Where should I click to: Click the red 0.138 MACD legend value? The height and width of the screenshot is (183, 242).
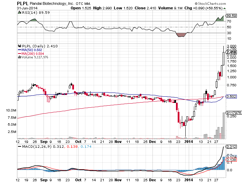point(72,147)
